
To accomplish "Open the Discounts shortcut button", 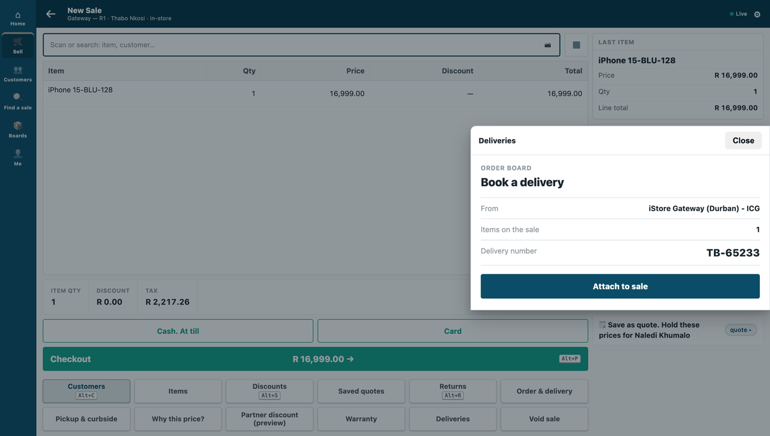I will click(269, 391).
